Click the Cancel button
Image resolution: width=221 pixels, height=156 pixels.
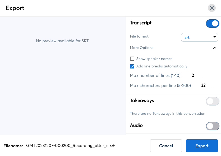point(166,145)
